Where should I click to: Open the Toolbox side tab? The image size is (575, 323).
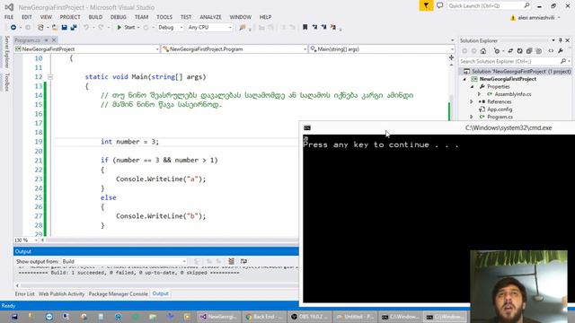(x=6, y=82)
